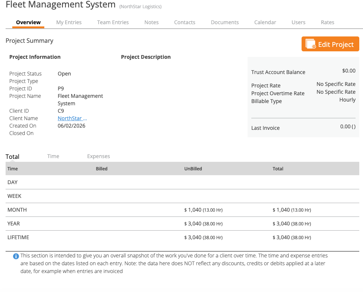
Task: Select the Total summary sub-tab
Action: (x=13, y=157)
